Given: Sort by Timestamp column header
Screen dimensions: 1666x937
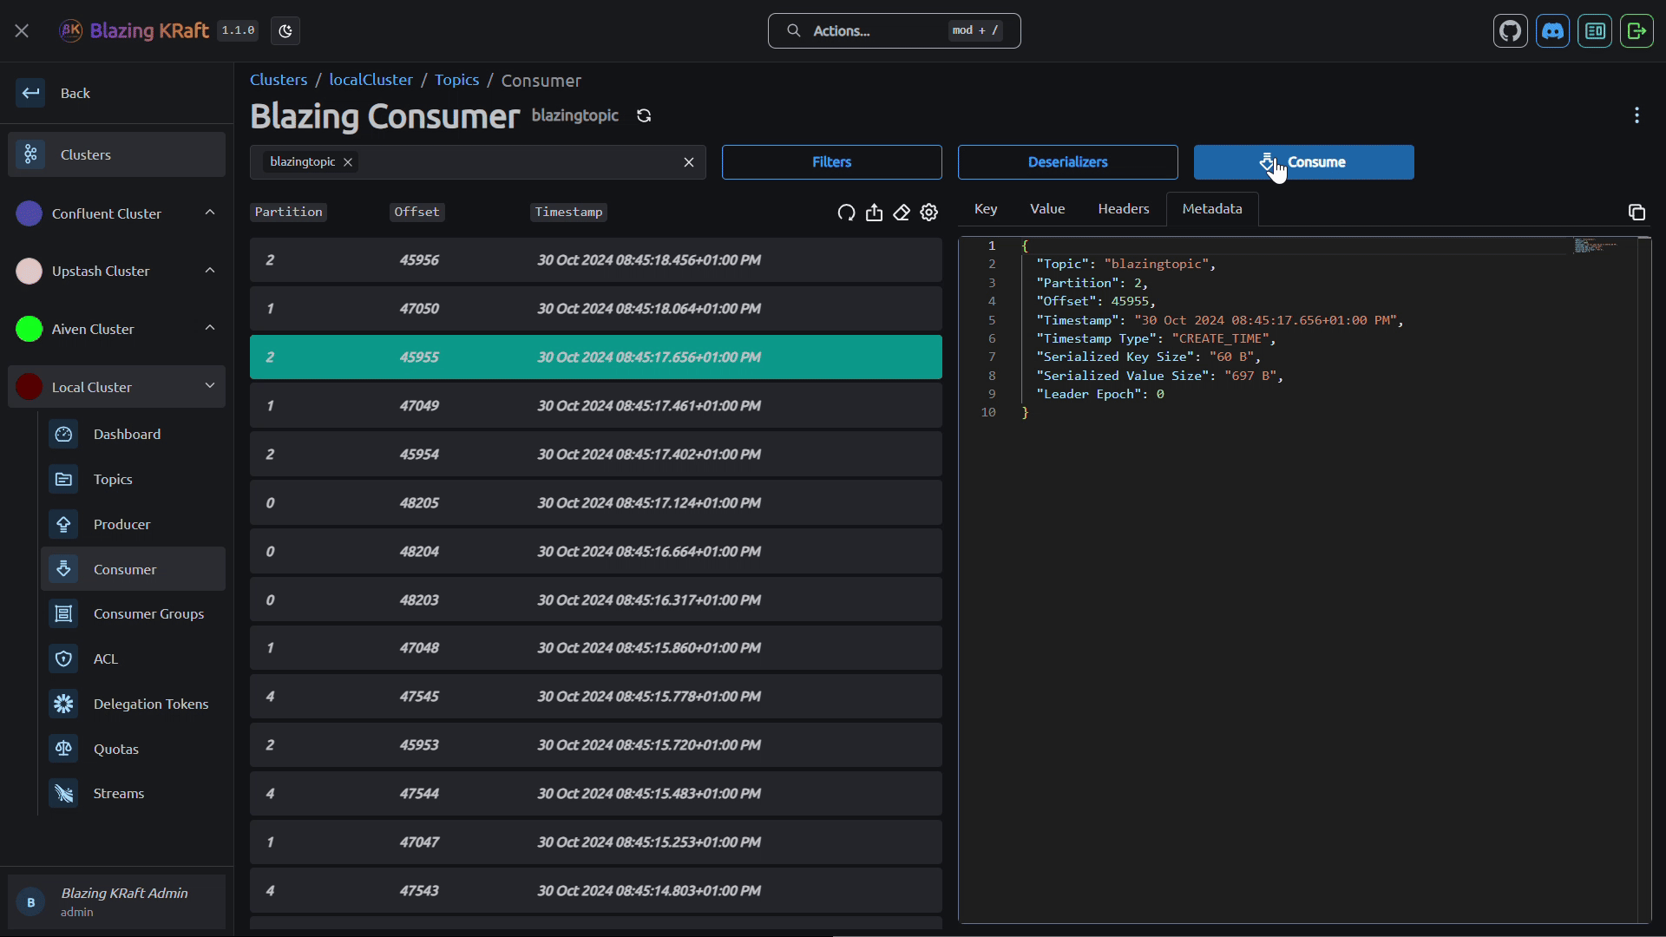Looking at the screenshot, I should click(x=568, y=213).
